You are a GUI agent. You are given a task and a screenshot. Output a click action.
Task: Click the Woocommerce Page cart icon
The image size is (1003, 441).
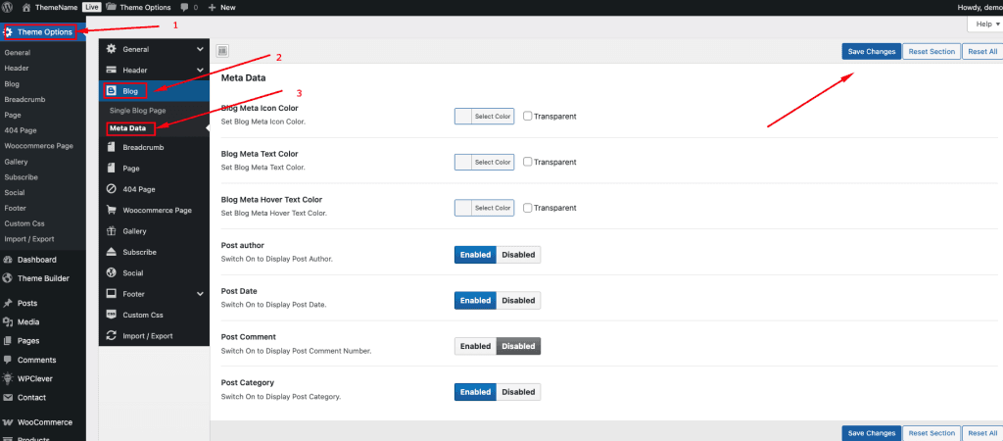pos(112,210)
